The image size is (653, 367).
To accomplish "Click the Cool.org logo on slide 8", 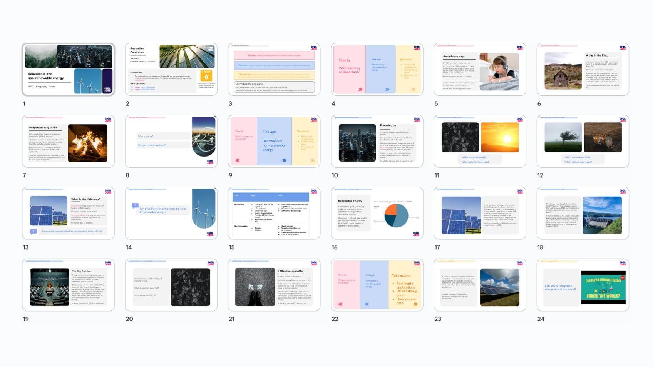I will coord(210,162).
